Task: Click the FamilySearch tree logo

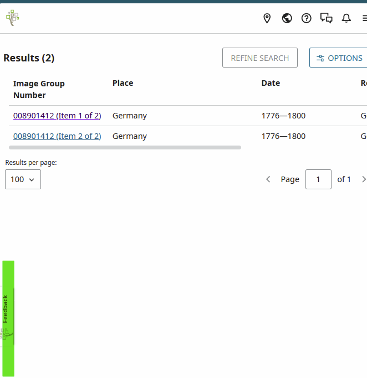Action: [13, 18]
